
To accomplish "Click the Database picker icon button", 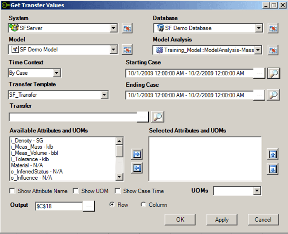I will [x=273, y=28].
